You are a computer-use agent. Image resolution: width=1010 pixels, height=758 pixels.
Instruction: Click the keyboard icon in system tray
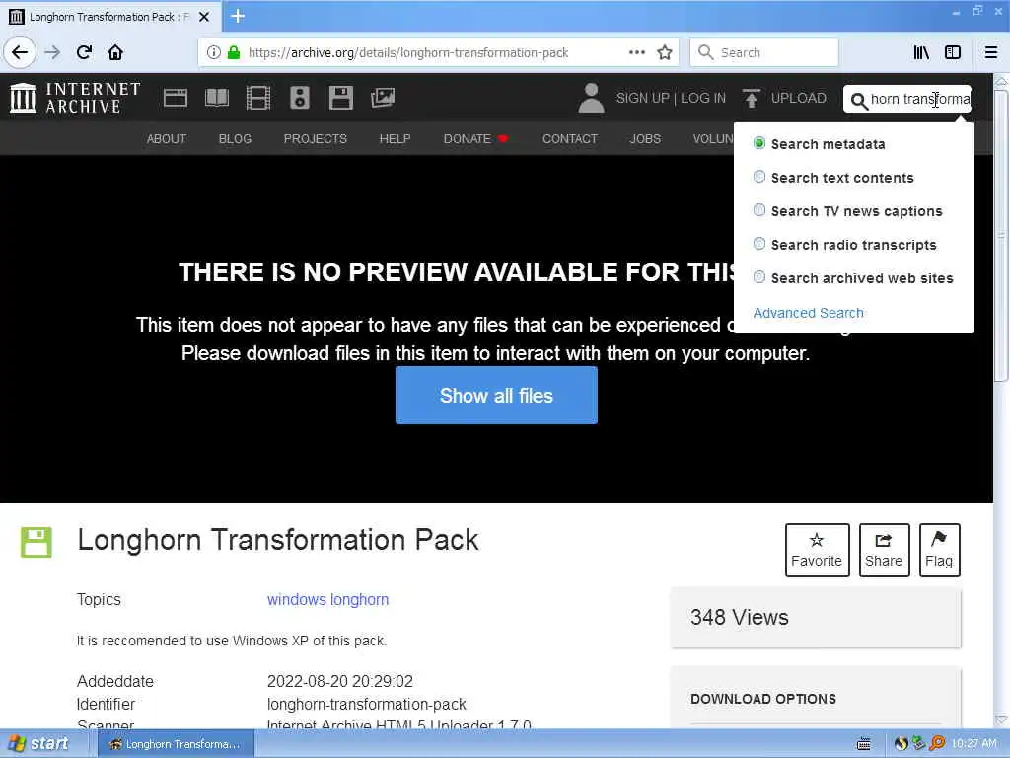(863, 744)
